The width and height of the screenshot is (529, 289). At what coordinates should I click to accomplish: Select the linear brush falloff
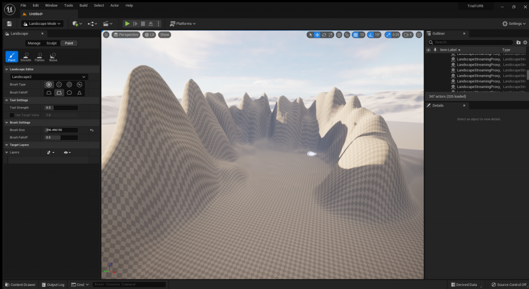pos(59,93)
